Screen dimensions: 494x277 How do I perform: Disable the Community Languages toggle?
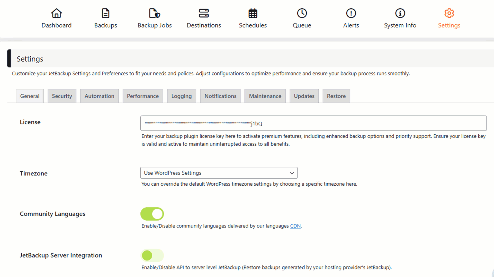[152, 214]
